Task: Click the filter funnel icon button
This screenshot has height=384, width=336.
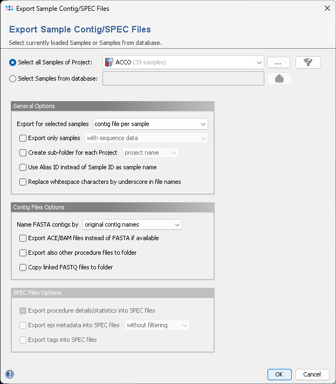Action: [308, 62]
